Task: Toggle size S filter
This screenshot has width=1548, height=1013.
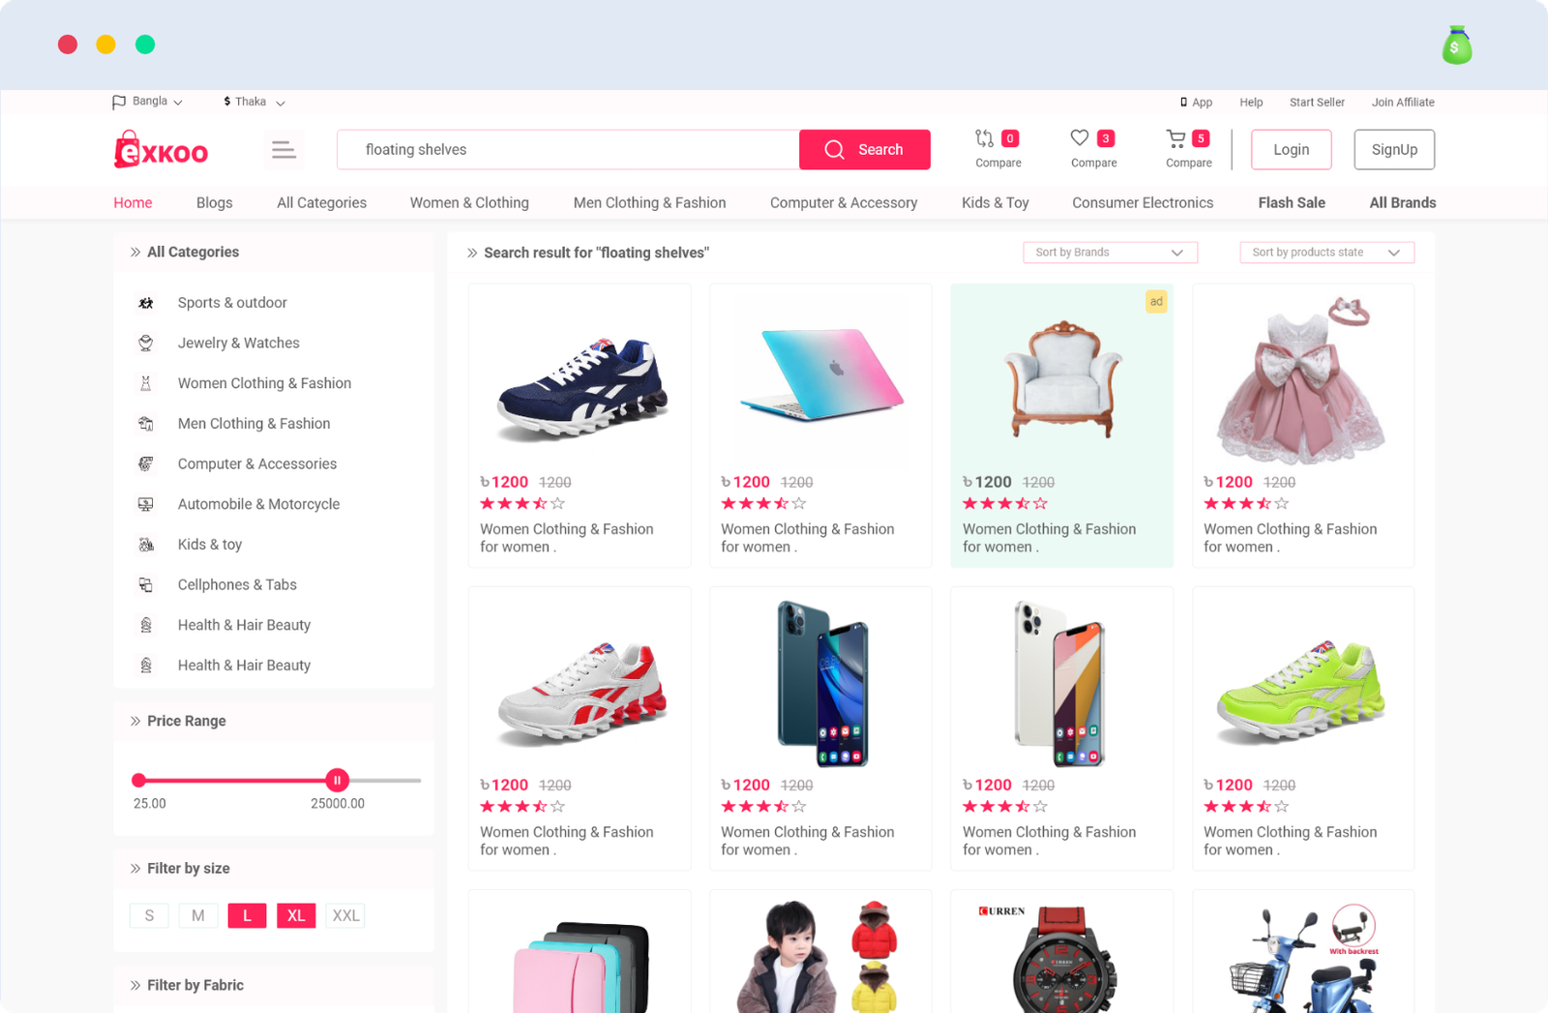Action: [149, 915]
